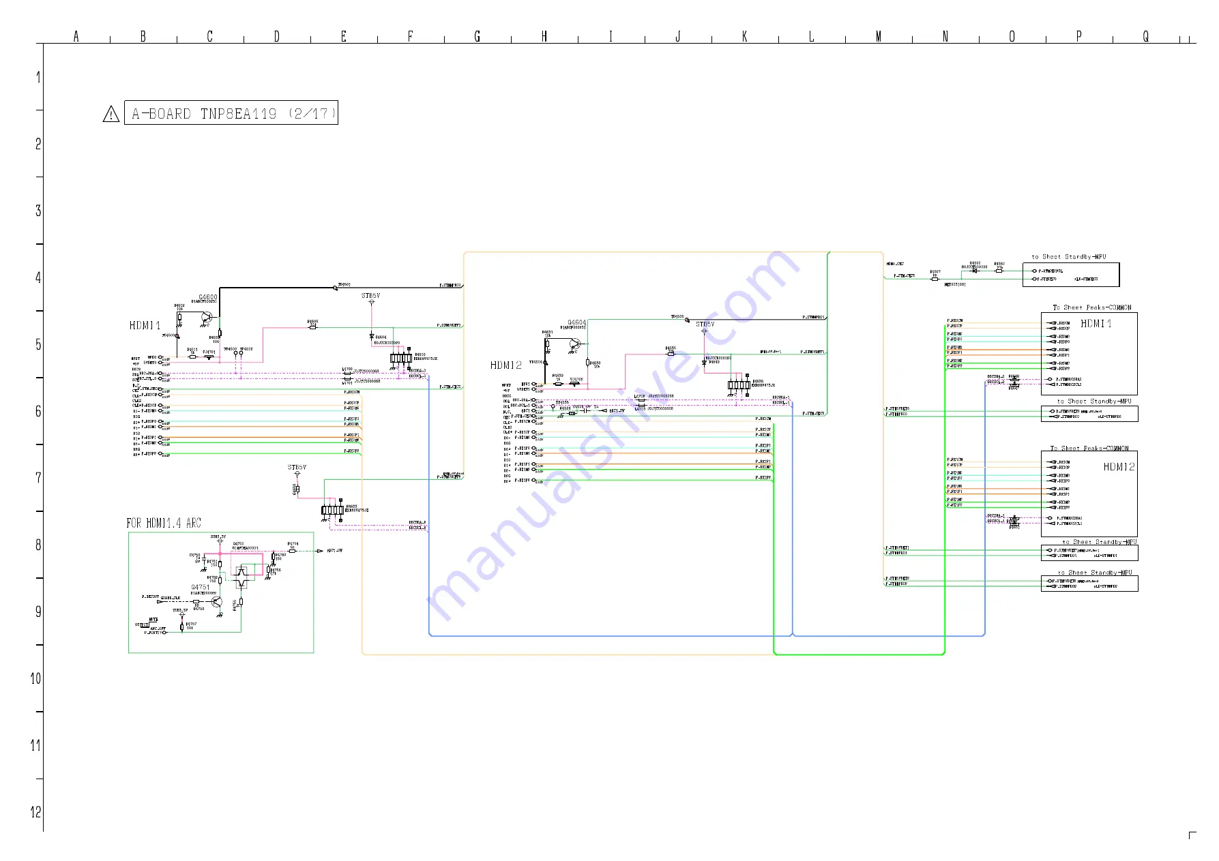Click the STB5V label in grid row 7
1219x861 pixels.
point(297,468)
